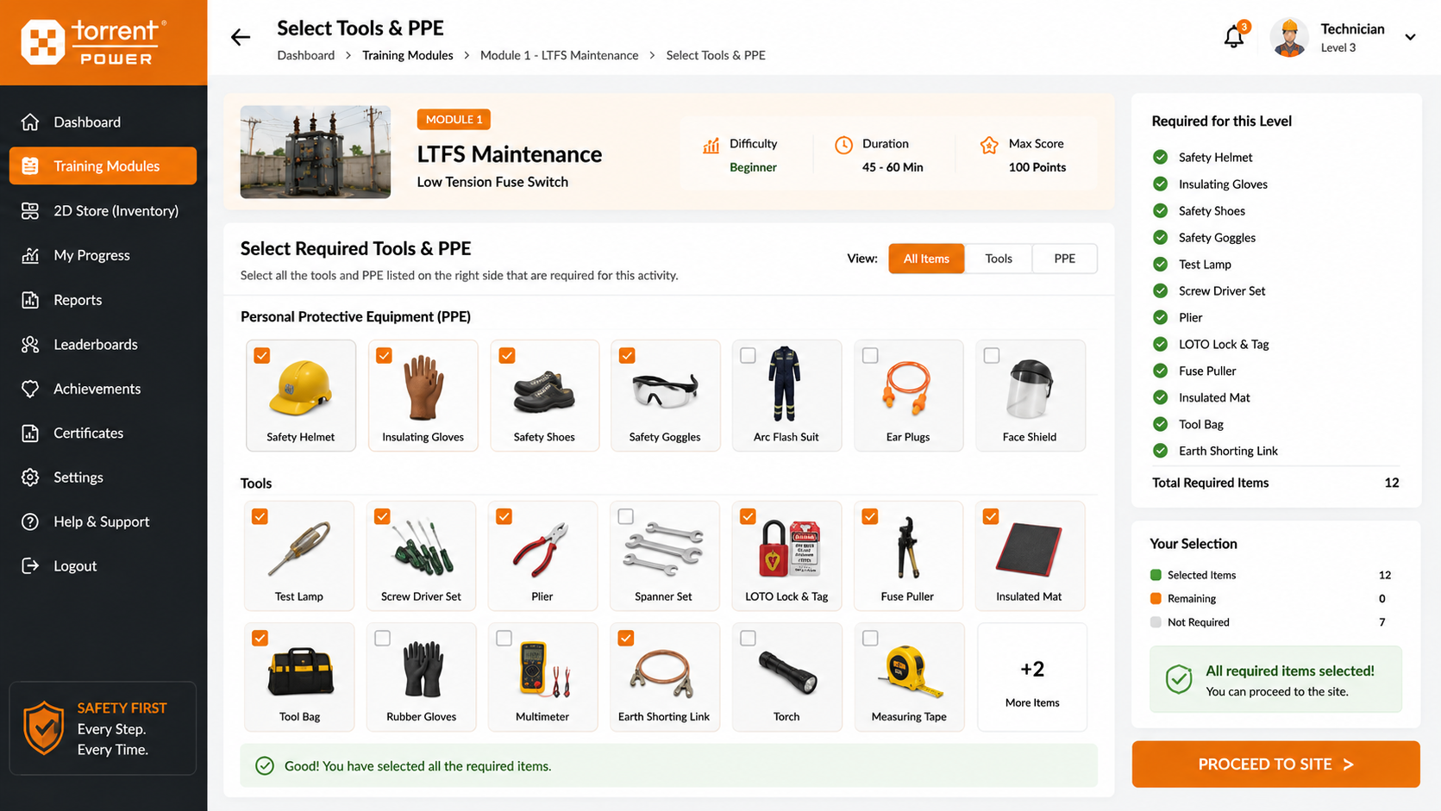The height and width of the screenshot is (811, 1441).
Task: Click the 2D Store inventory icon
Action: [x=30, y=210]
